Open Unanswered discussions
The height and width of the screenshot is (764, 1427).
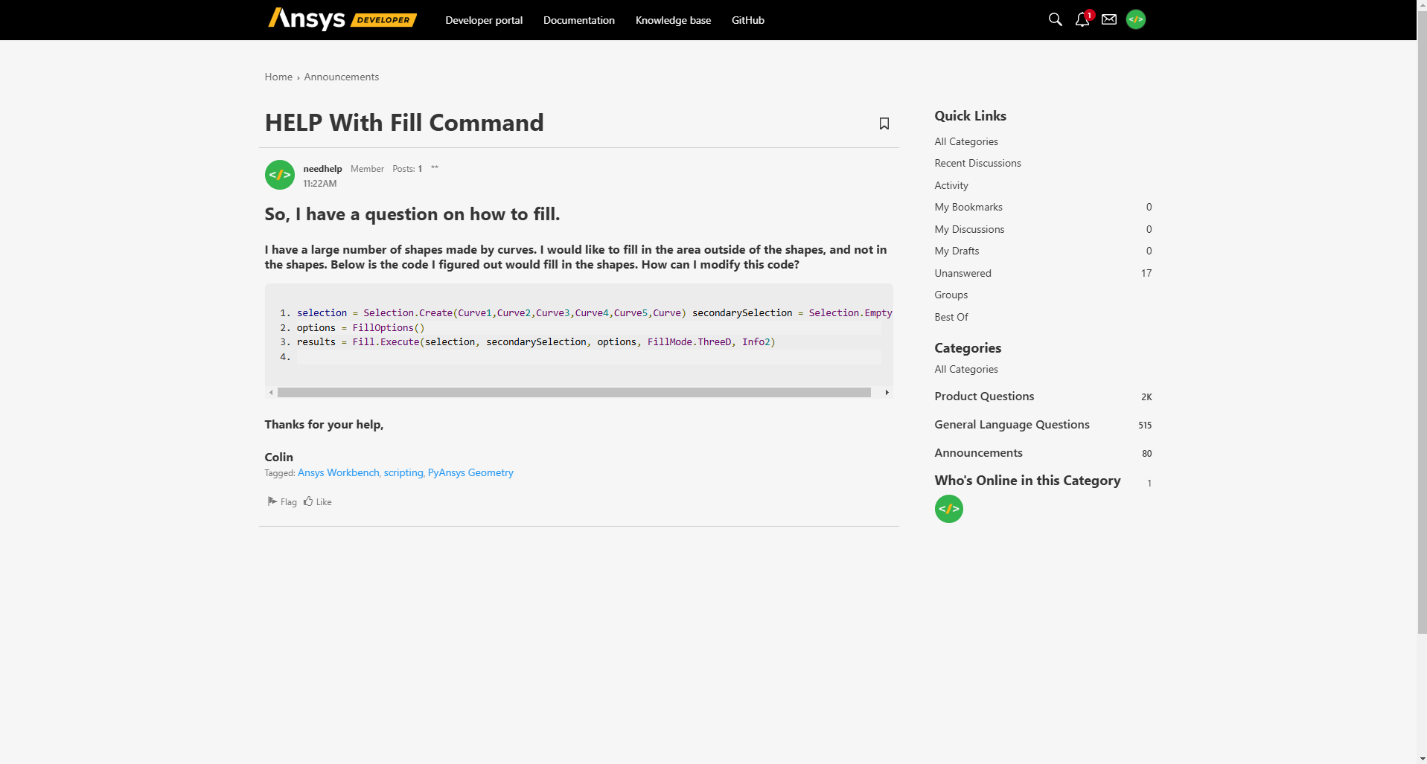pyautogui.click(x=962, y=273)
